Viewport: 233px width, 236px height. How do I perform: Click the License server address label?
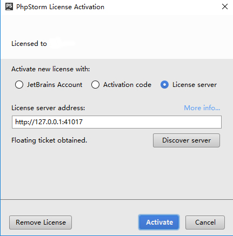(x=48, y=108)
